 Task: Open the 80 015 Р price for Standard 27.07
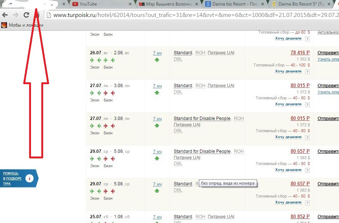pyautogui.click(x=300, y=85)
